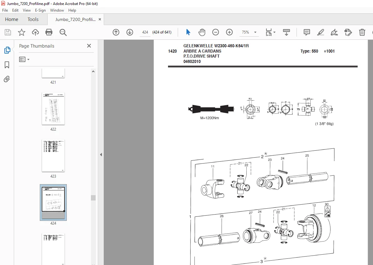Select the Jumbo_7200_Profili... document tab

(76, 19)
